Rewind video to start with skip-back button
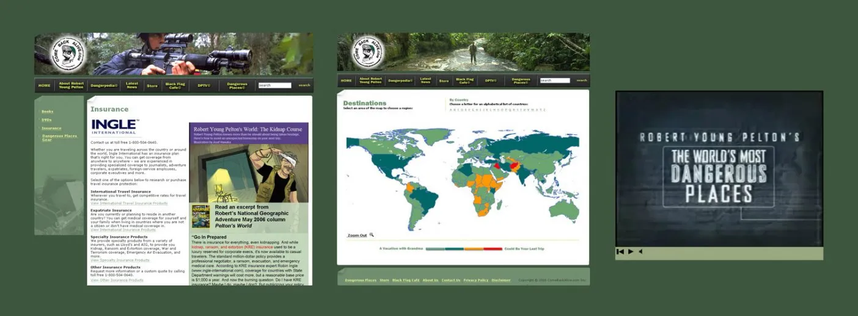The width and height of the screenshot is (858, 316). [x=620, y=251]
